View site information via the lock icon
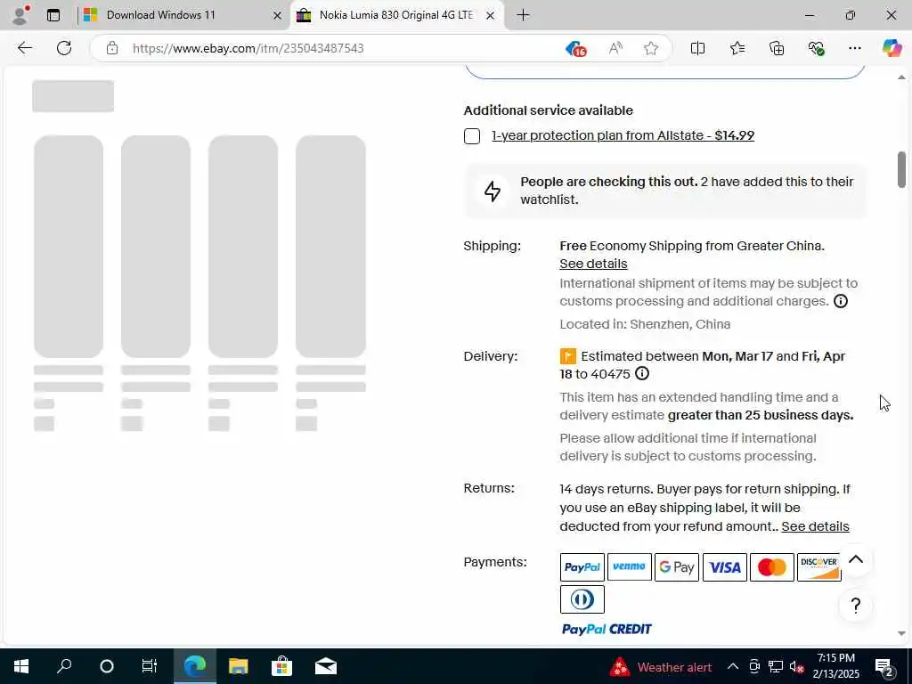Viewport: 912px width, 684px height. [x=112, y=48]
